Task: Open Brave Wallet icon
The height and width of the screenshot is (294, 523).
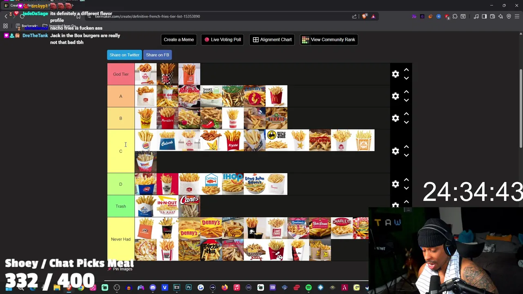Action: [492, 16]
